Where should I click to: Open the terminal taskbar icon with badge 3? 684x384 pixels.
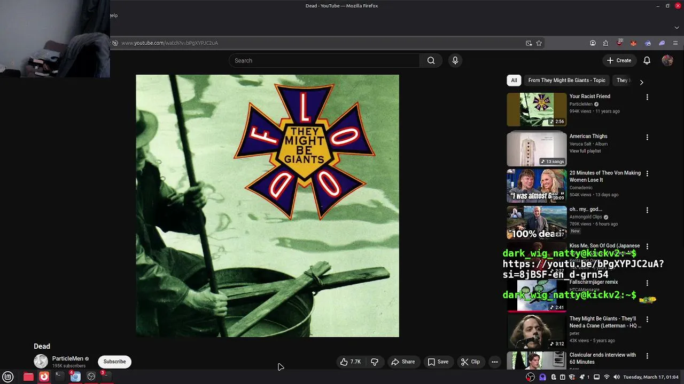106,377
